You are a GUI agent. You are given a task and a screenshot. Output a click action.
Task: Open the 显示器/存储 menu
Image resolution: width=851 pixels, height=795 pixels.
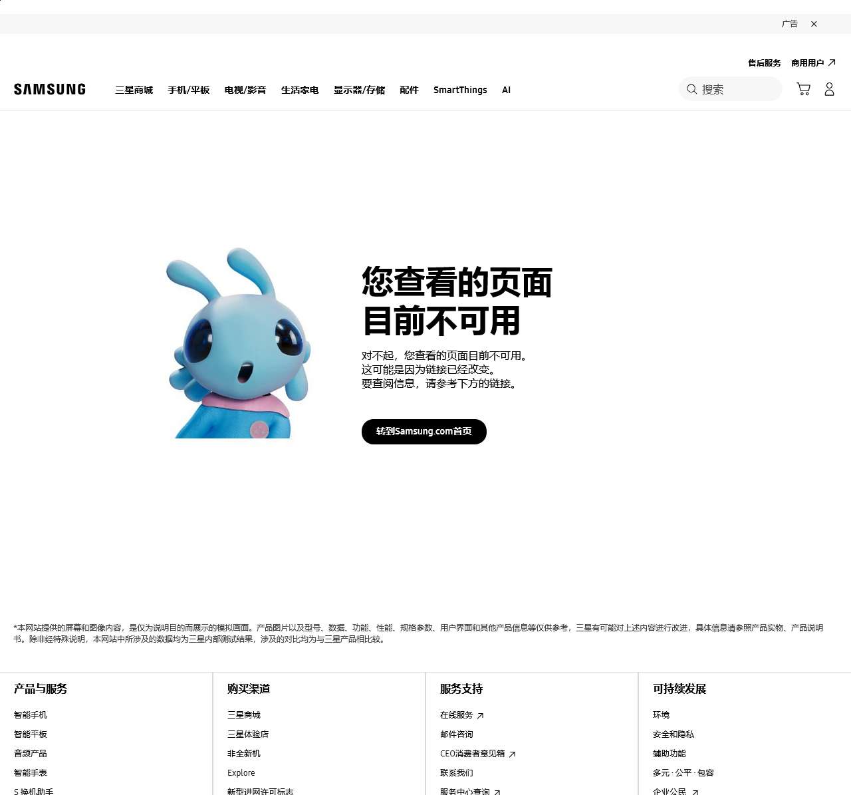pyautogui.click(x=359, y=90)
